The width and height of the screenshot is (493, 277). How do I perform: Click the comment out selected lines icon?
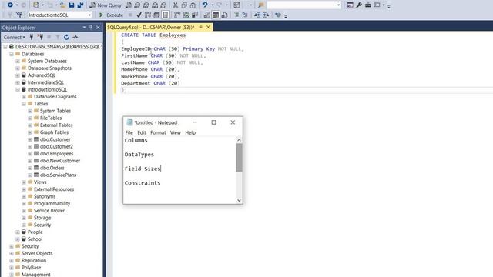pyautogui.click(x=236, y=15)
